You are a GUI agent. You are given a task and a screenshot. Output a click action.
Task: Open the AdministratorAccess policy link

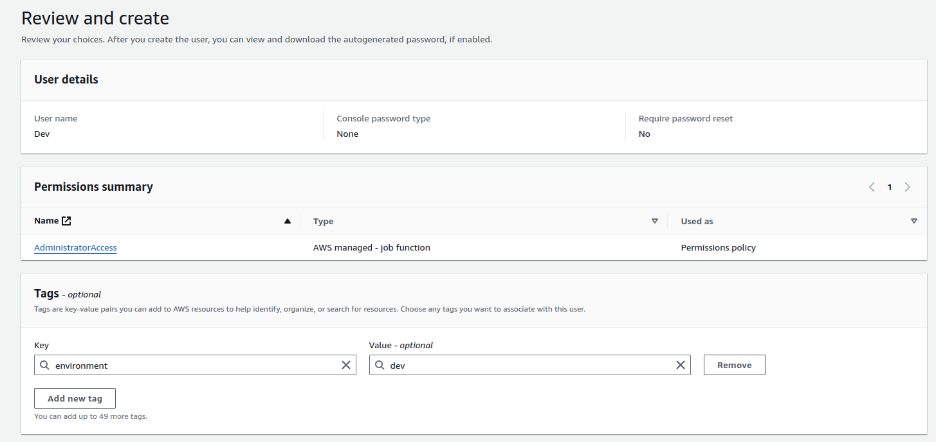click(75, 247)
